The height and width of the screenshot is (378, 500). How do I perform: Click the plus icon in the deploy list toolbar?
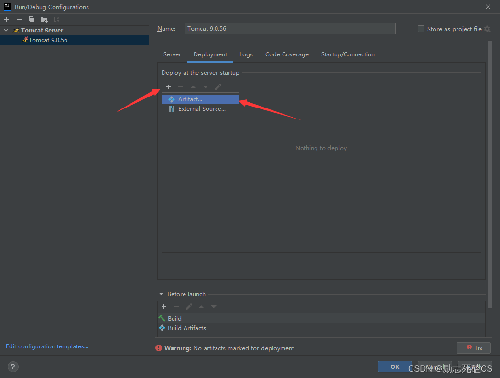pos(168,87)
